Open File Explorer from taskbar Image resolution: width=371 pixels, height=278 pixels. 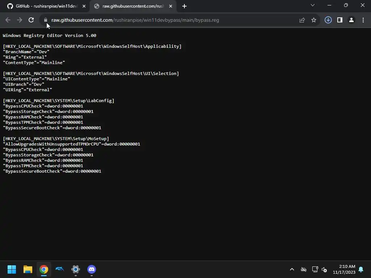(28, 269)
